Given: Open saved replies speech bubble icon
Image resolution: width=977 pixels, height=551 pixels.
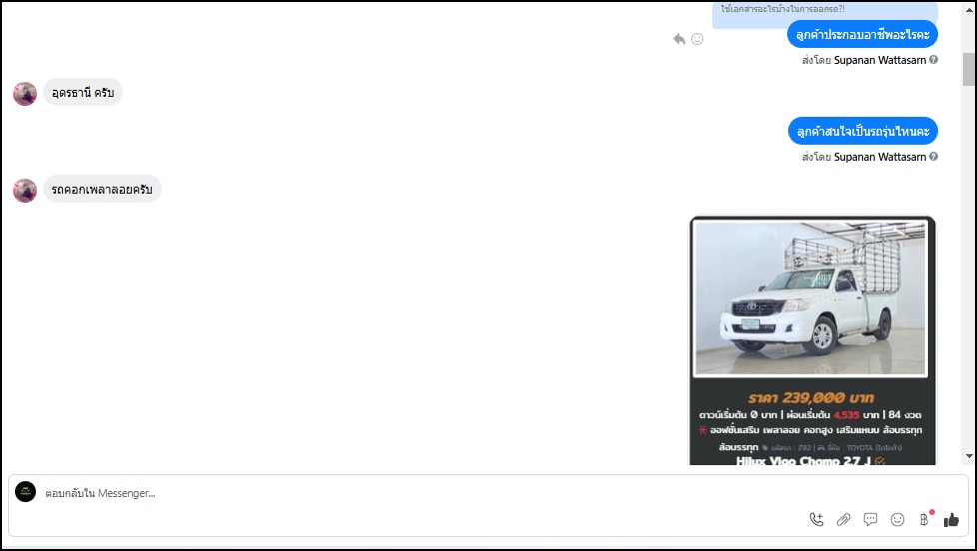Looking at the screenshot, I should click(870, 519).
